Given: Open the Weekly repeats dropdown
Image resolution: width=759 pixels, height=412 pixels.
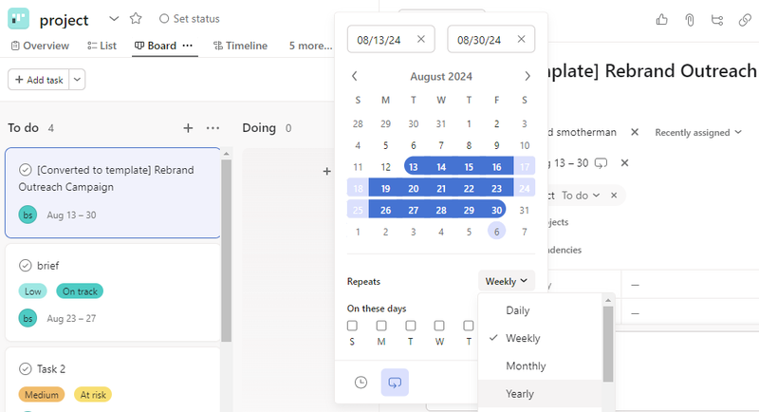Looking at the screenshot, I should pos(507,281).
